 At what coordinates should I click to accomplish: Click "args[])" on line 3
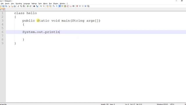click(x=93, y=21)
